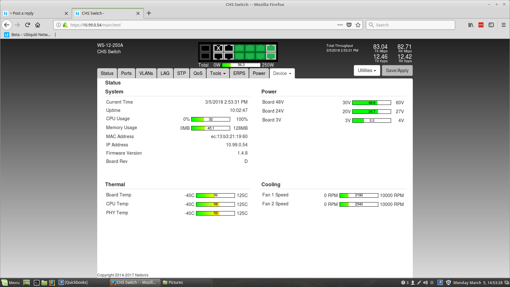This screenshot has width=510, height=287.
Task: Click the Save/Apply button
Action: pyautogui.click(x=397, y=70)
